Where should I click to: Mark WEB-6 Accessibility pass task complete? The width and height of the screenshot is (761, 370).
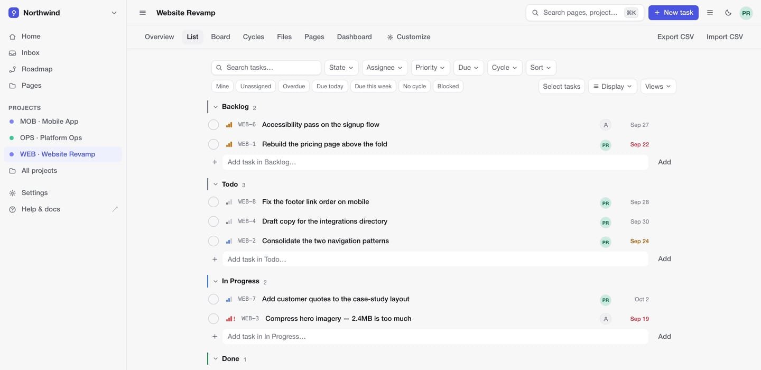coord(214,125)
